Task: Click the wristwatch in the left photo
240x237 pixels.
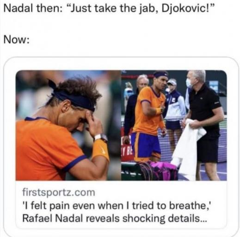Action: [x=101, y=137]
